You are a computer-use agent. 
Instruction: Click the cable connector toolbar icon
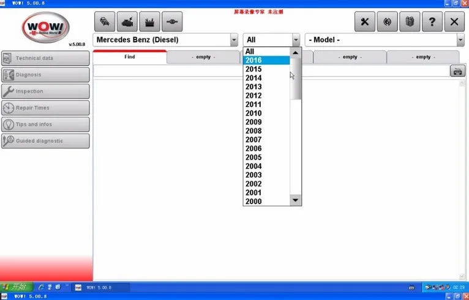point(172,22)
